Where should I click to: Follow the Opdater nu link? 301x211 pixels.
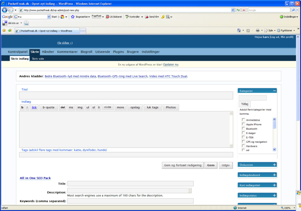coord(171,64)
